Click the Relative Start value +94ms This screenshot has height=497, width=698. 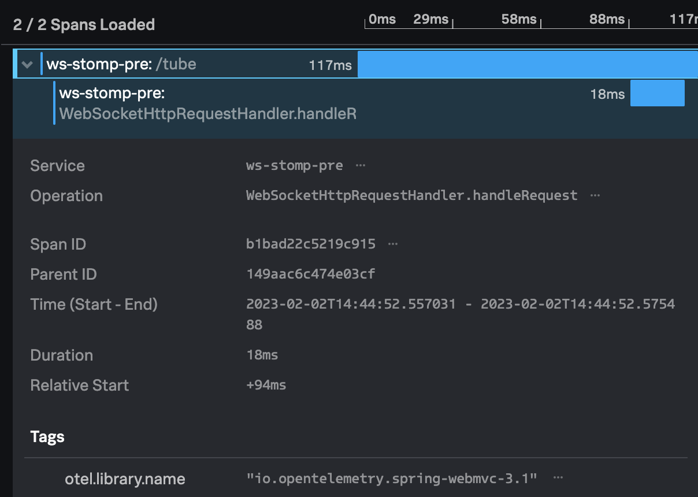[x=266, y=385]
